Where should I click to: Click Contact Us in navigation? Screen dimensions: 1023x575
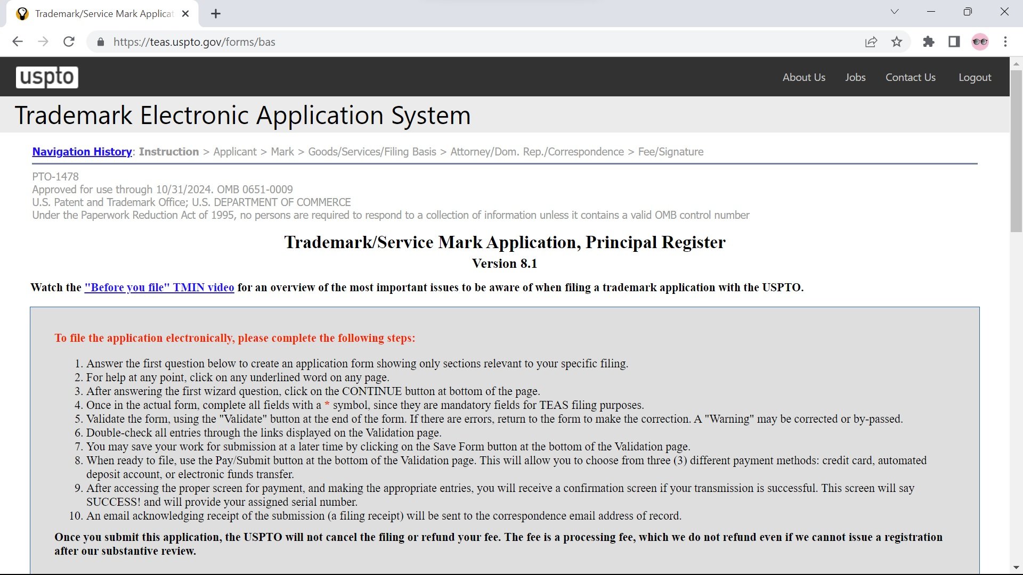[910, 77]
